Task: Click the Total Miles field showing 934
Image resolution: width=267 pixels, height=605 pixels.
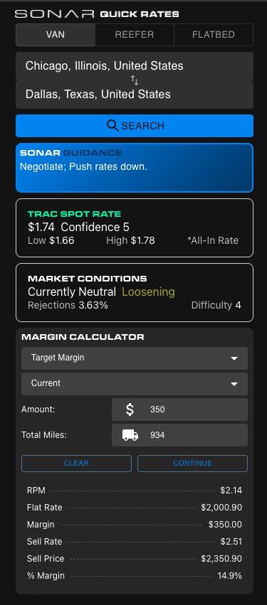Action: [x=179, y=435]
